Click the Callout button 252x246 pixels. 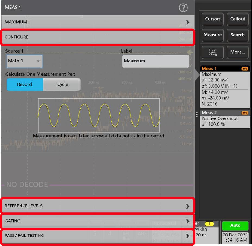(238, 19)
